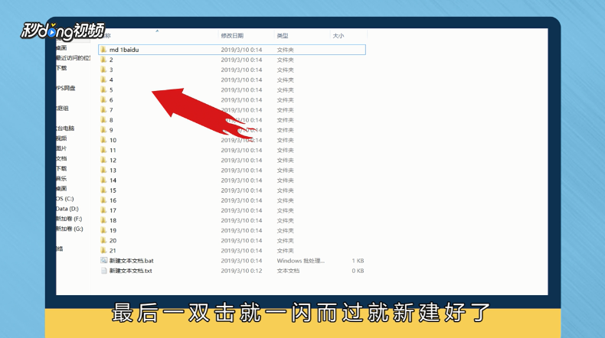Select folder 11's icon
The image size is (605, 338).
point(103,150)
